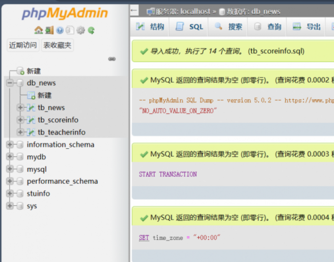The height and width of the screenshot is (262, 334).
Task: Open the tb_news table
Action: coord(51,108)
